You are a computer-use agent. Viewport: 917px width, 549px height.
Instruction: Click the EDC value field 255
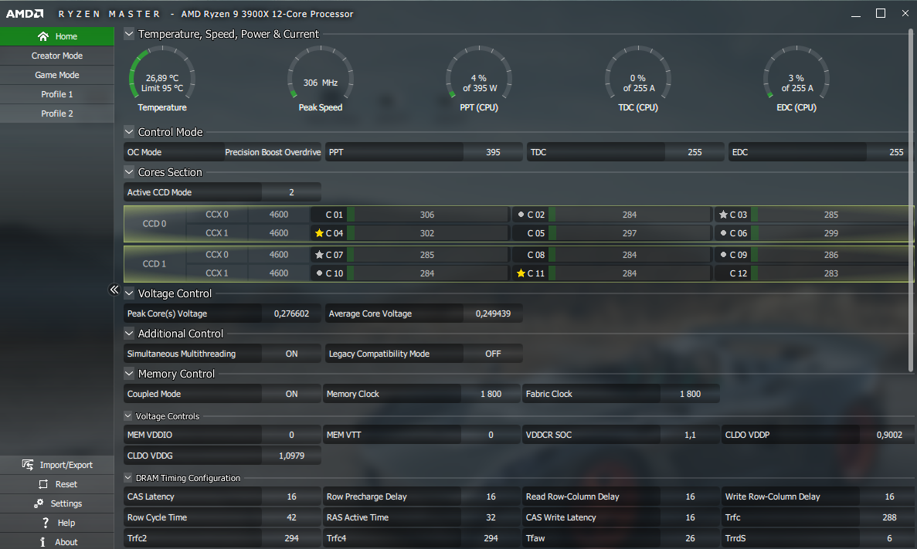coord(889,152)
